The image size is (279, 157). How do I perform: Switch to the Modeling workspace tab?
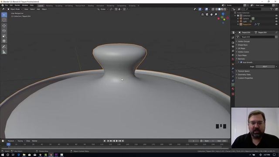tap(49, 6)
